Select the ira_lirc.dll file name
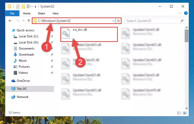Image resolution: width=194 pixels, height=124 pixels. click(x=80, y=30)
